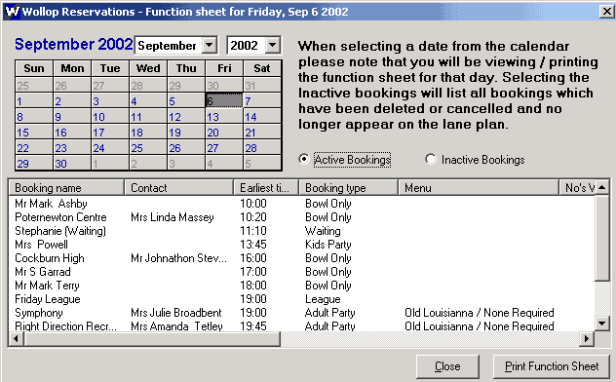
Task: Click the horizontal scroll right arrow
Action: click(587, 338)
